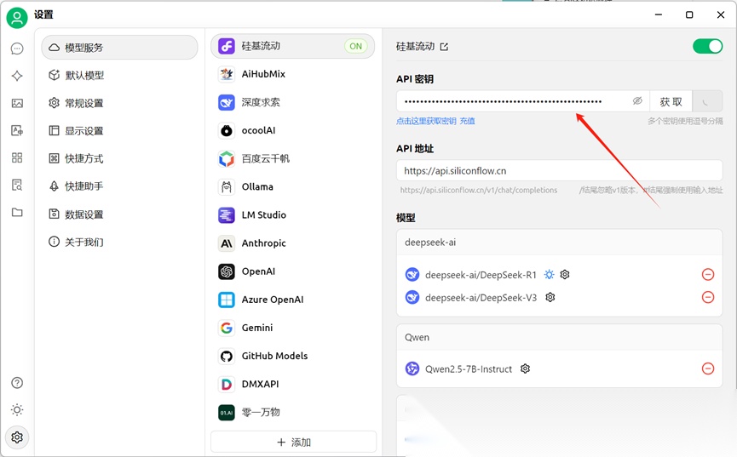The height and width of the screenshot is (457, 737).
Task: Select the Anthropic provider
Action: point(292,243)
